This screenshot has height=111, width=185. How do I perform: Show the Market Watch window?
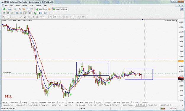coord(16,9)
